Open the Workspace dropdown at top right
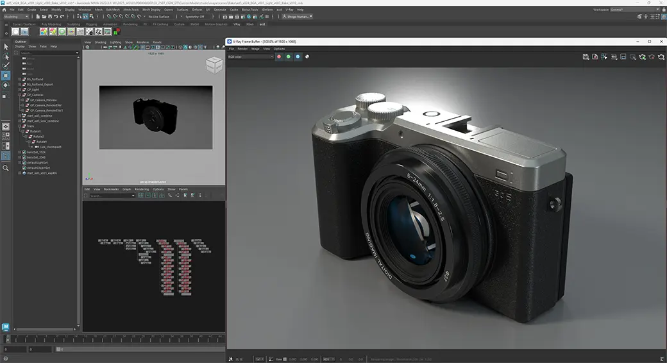 (635, 10)
